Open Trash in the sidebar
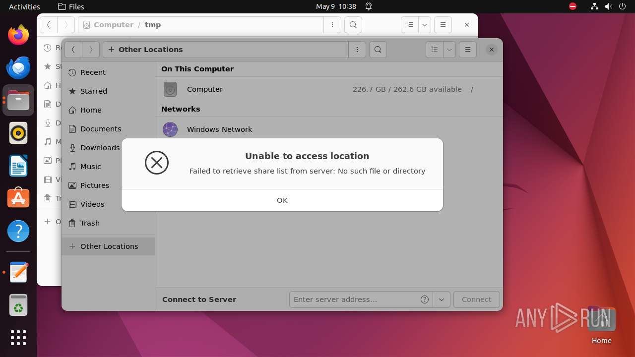 click(x=108, y=223)
